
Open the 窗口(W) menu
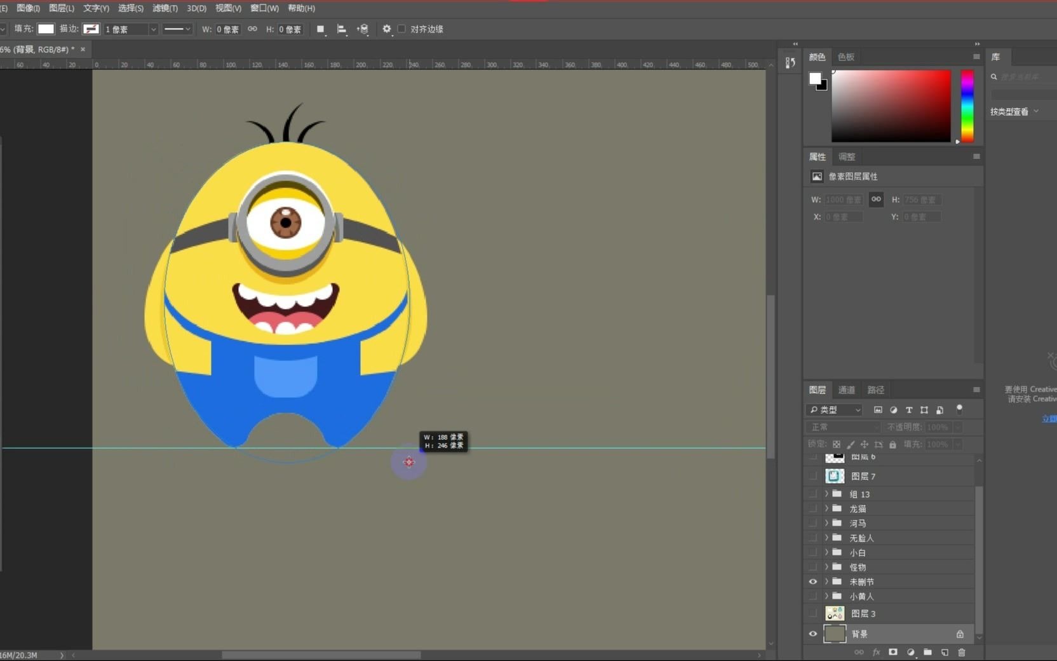point(265,8)
